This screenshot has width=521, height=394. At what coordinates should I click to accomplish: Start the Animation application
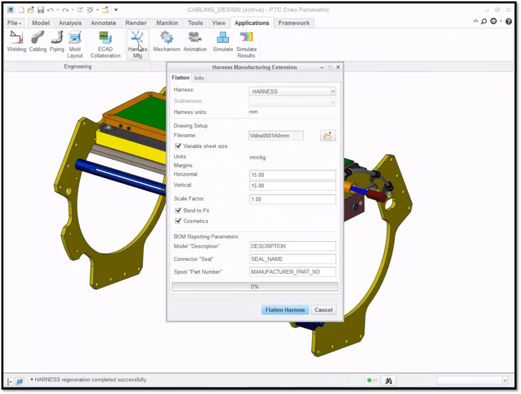click(195, 42)
